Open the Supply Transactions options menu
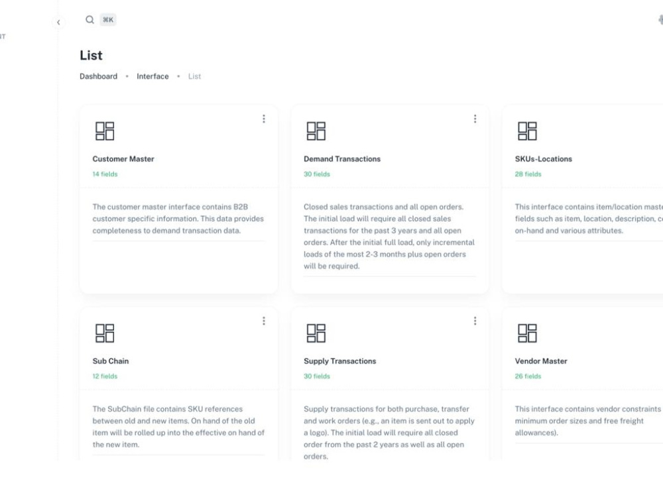Viewport: 663px width, 497px height. pos(475,320)
